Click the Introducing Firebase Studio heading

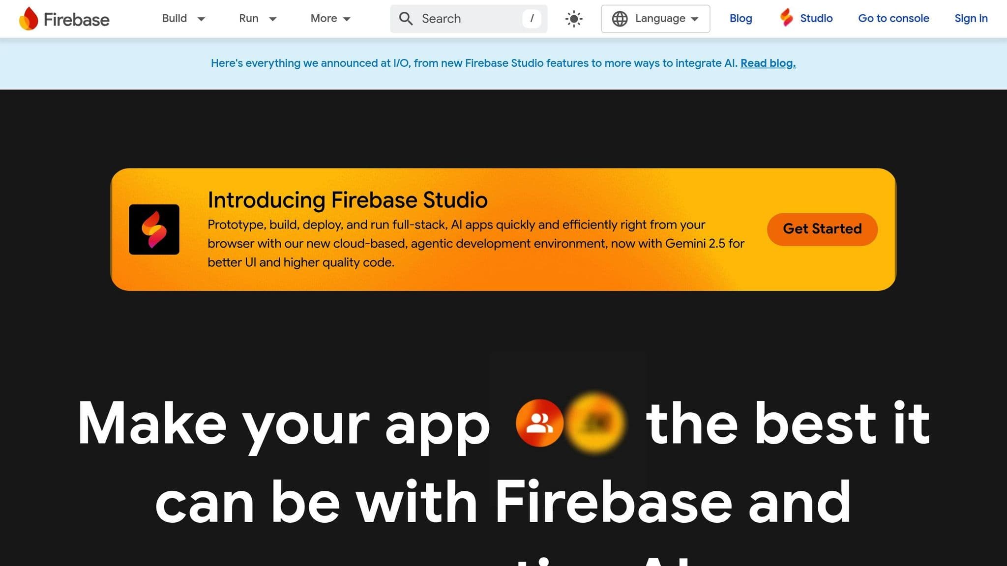(348, 200)
